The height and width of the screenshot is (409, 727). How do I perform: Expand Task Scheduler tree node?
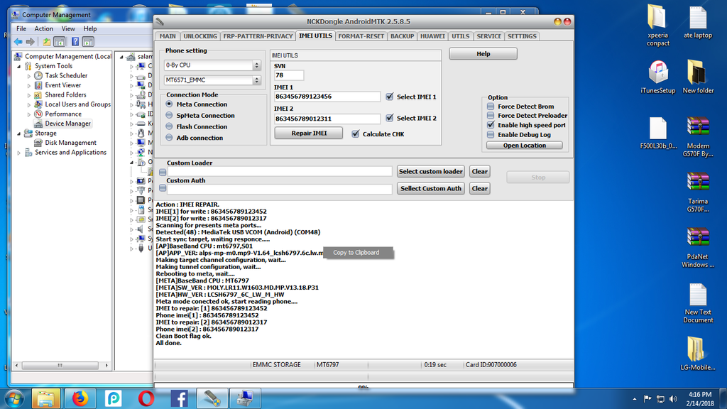[x=28, y=76]
